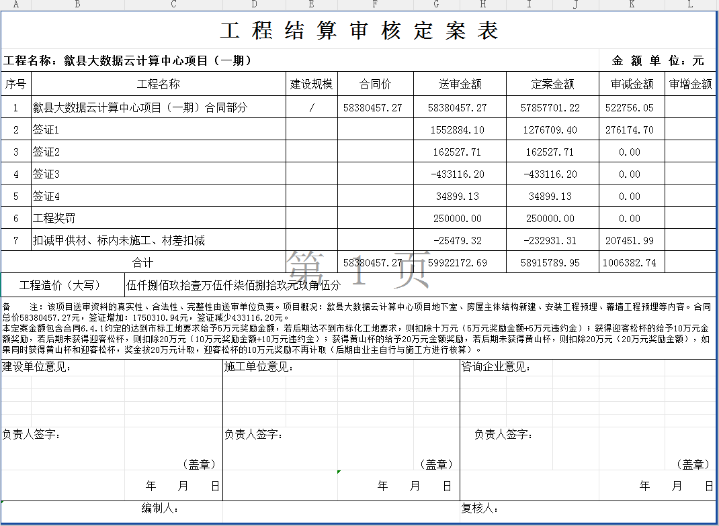Click the 签证1 row name cell
This screenshot has height=526, width=719.
tap(158, 130)
